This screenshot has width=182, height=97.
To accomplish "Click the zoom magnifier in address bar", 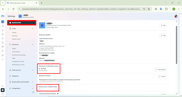I will [144, 9].
